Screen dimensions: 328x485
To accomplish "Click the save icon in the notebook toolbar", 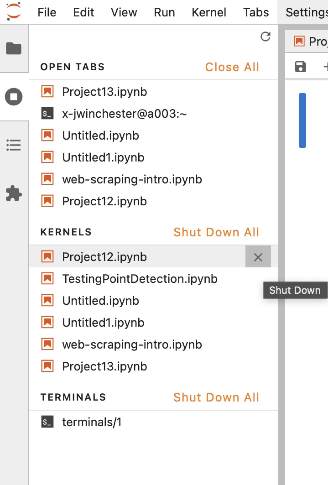I will [x=300, y=67].
